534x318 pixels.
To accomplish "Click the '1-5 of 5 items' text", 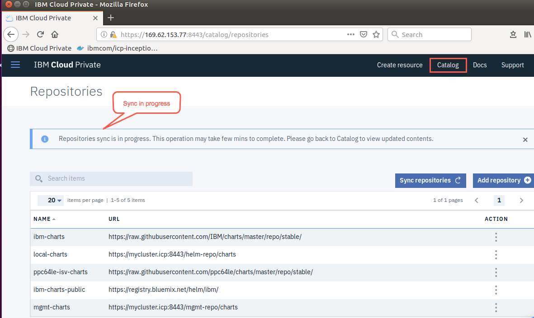I will coord(128,200).
